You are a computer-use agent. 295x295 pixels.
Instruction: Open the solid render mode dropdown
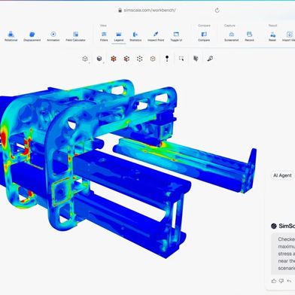(99, 59)
